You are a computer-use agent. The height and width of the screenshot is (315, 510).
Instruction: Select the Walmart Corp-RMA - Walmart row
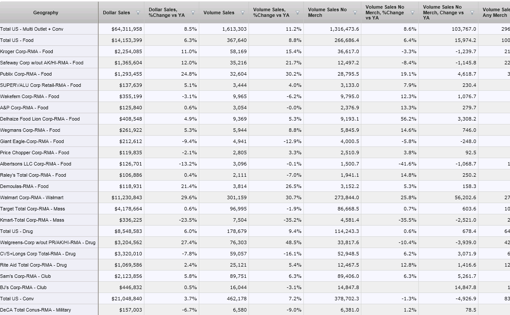coord(32,197)
